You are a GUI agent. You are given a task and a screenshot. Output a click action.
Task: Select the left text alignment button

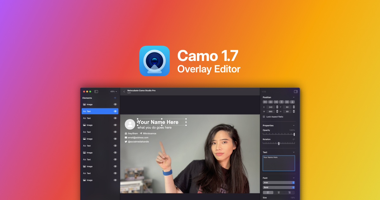[x=268, y=192]
